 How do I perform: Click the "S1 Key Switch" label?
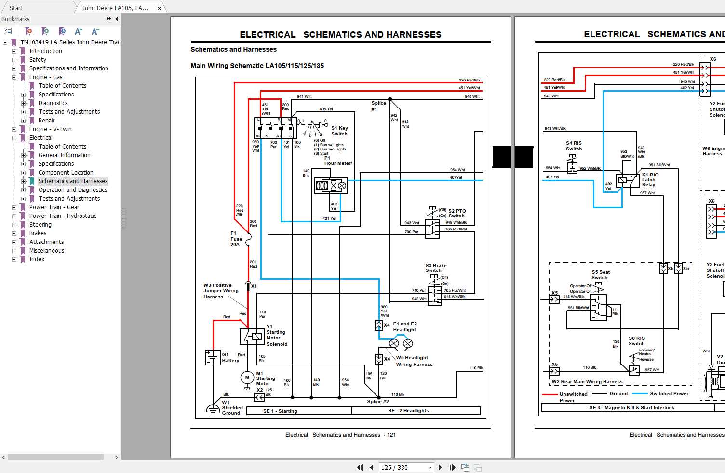339,131
